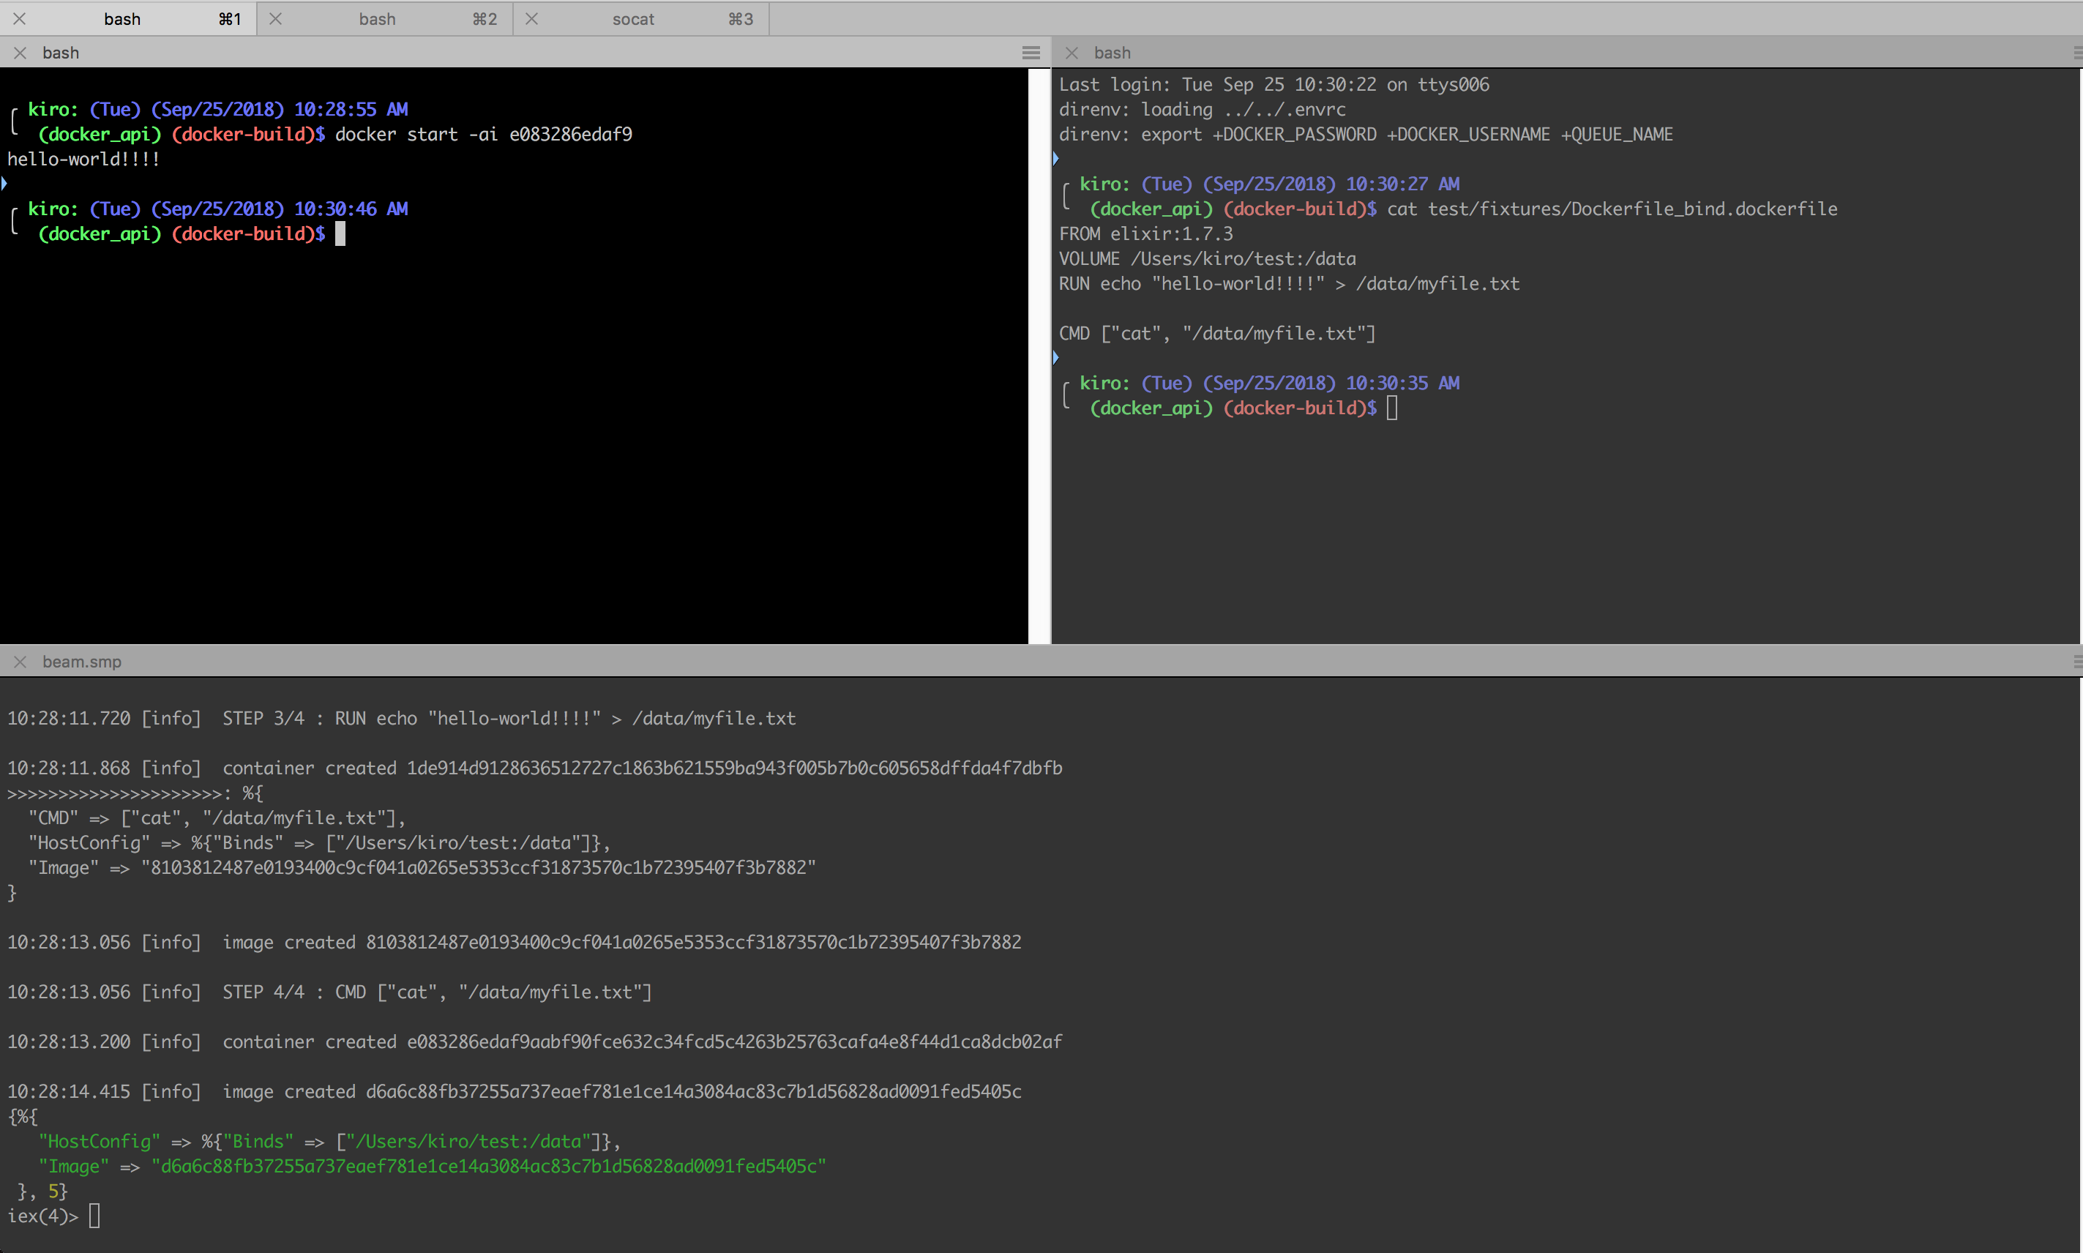This screenshot has width=2083, height=1253.
Task: Click the blue mark below the CMD line
Action: (x=1055, y=358)
